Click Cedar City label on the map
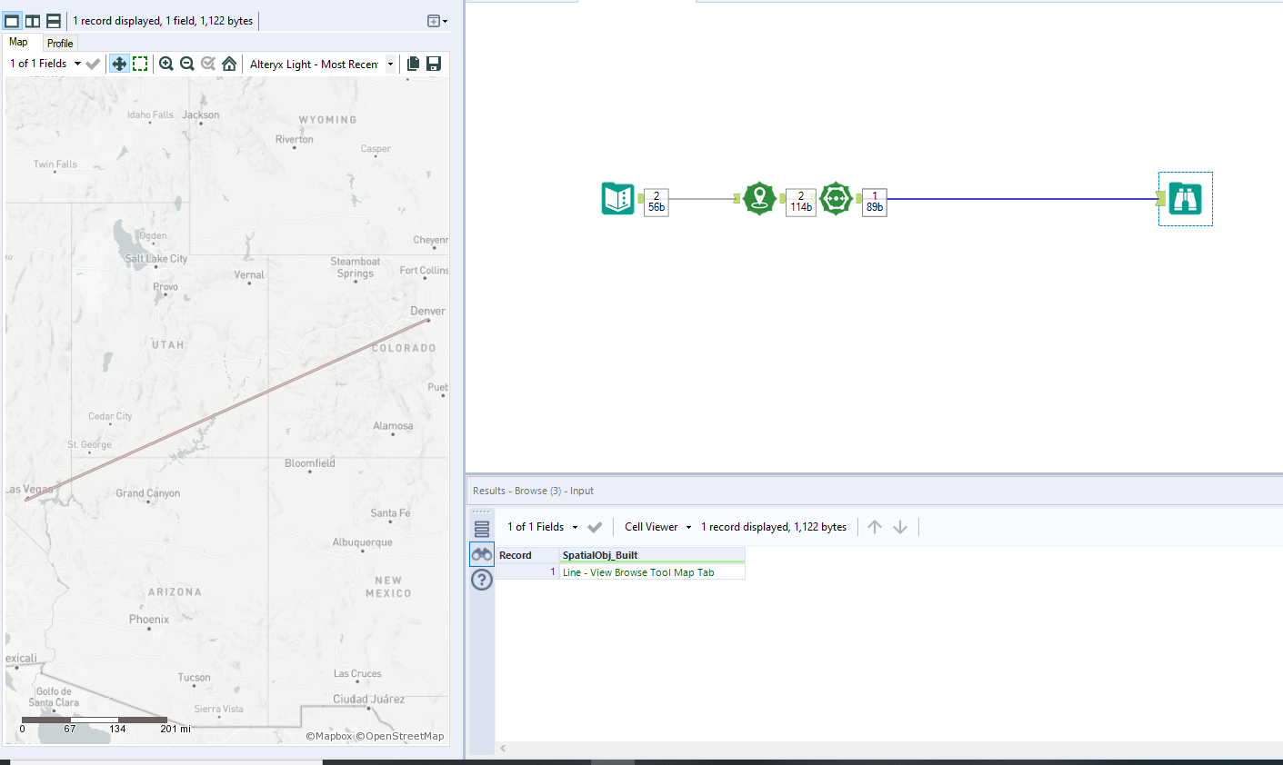This screenshot has width=1283, height=765. [x=110, y=416]
